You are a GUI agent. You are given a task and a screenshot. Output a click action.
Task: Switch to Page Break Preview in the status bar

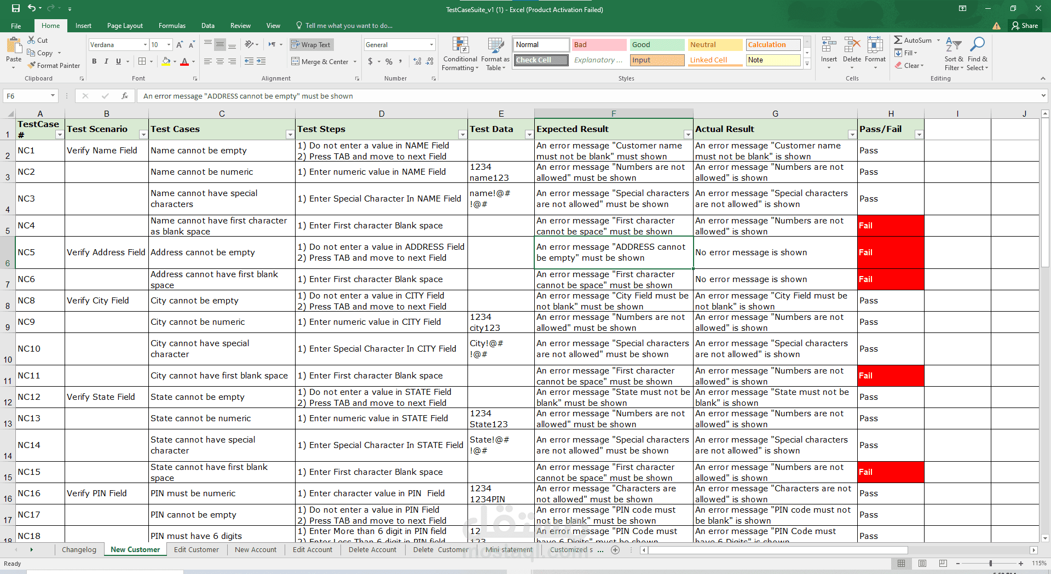[x=943, y=563]
